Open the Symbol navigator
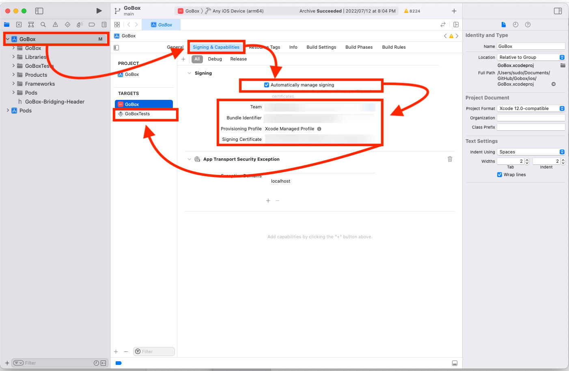Image resolution: width=569 pixels, height=371 pixels. pyautogui.click(x=31, y=25)
